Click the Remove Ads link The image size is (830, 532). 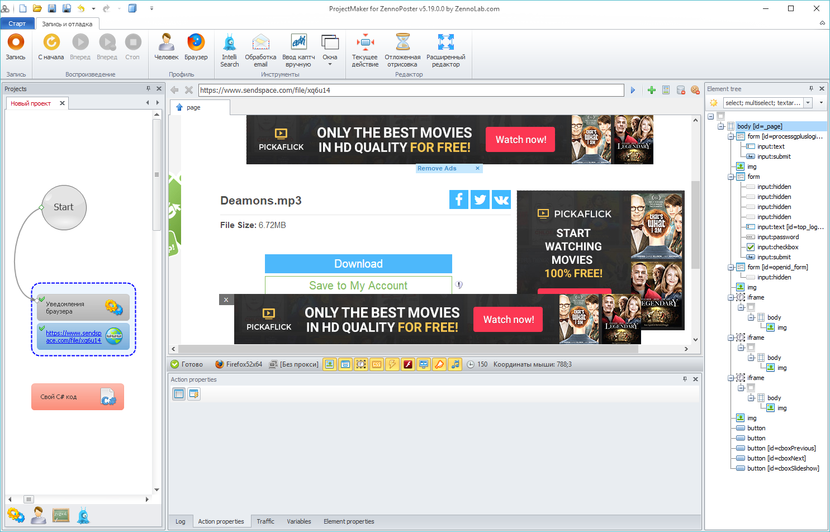(437, 168)
